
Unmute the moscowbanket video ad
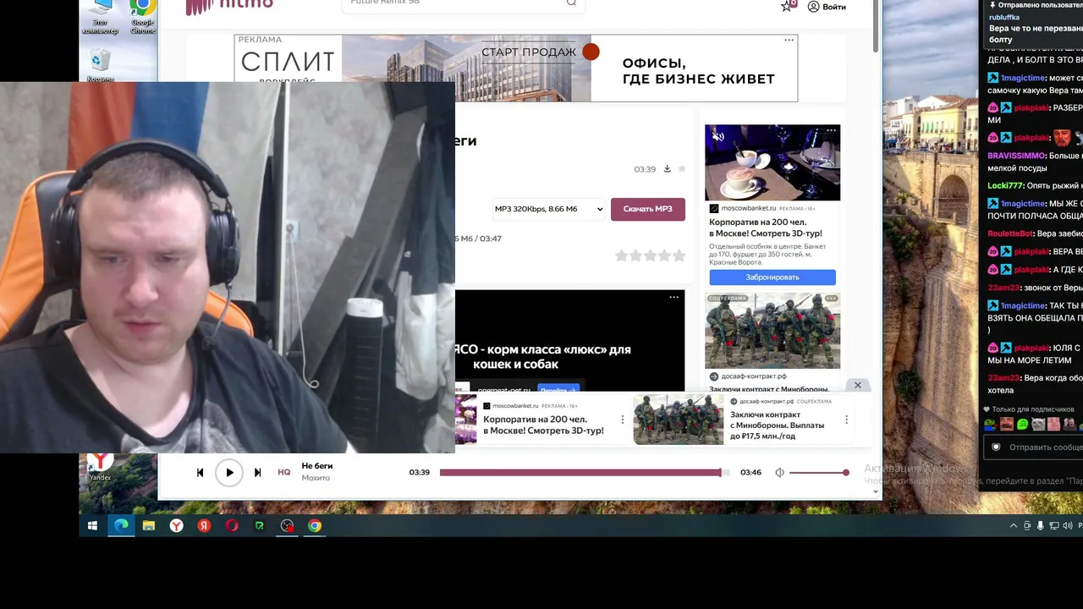tap(717, 135)
